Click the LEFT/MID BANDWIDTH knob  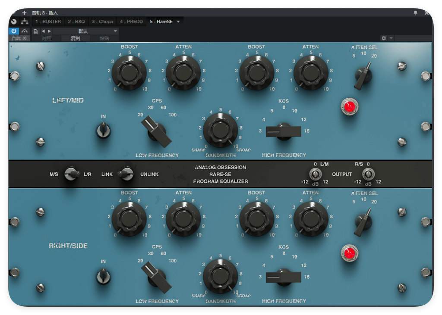(x=221, y=130)
